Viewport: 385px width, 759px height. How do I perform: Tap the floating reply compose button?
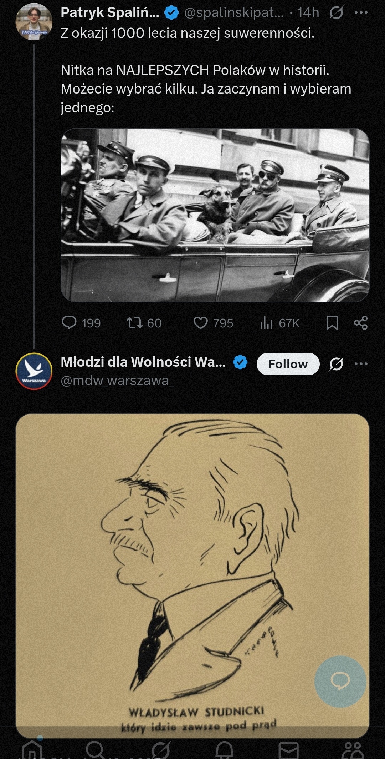(340, 682)
